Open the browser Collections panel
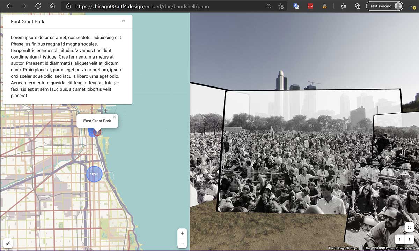Screen dimensions: 419x251 pos(358,6)
